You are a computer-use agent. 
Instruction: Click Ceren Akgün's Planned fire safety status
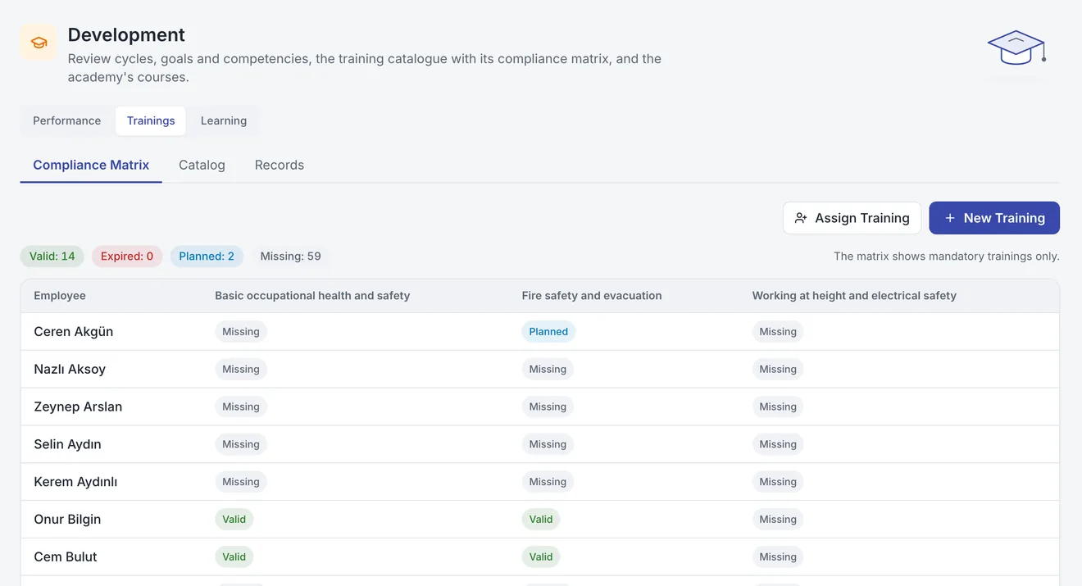point(548,332)
